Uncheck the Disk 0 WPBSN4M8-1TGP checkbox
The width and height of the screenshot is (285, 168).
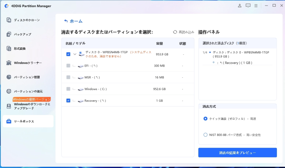pos(68,54)
